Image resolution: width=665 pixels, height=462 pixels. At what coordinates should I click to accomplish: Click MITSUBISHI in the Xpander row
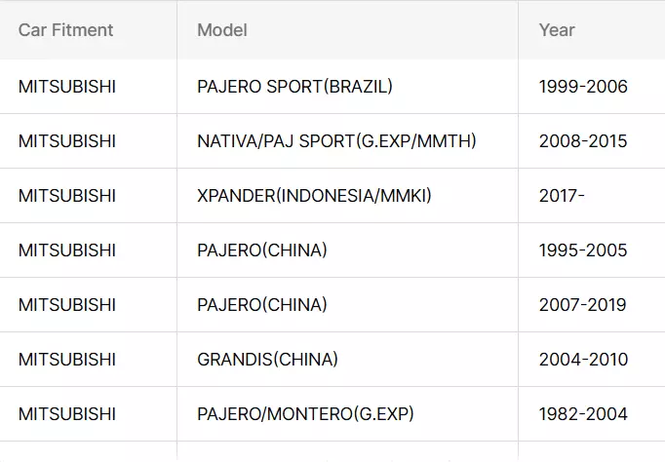click(x=67, y=196)
